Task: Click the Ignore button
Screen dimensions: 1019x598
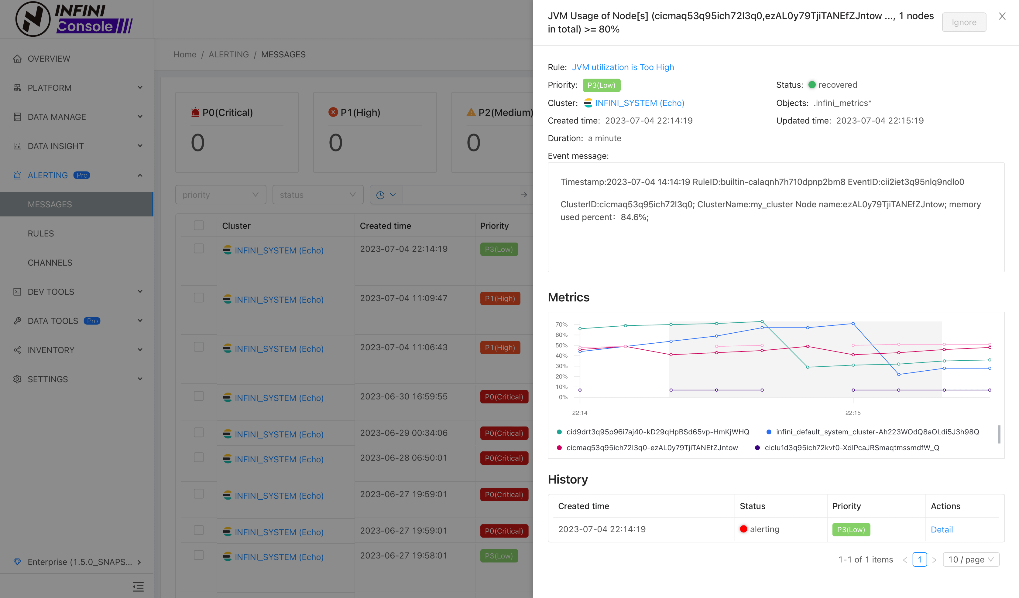Action: click(x=964, y=22)
